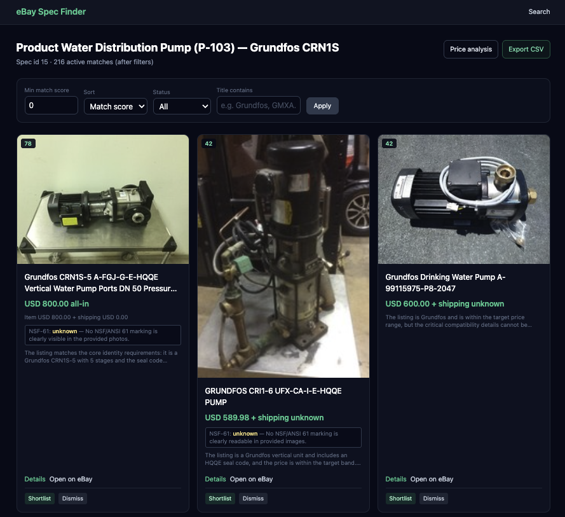Click the match score badge showing 78
This screenshot has height=517, width=565.
point(28,144)
